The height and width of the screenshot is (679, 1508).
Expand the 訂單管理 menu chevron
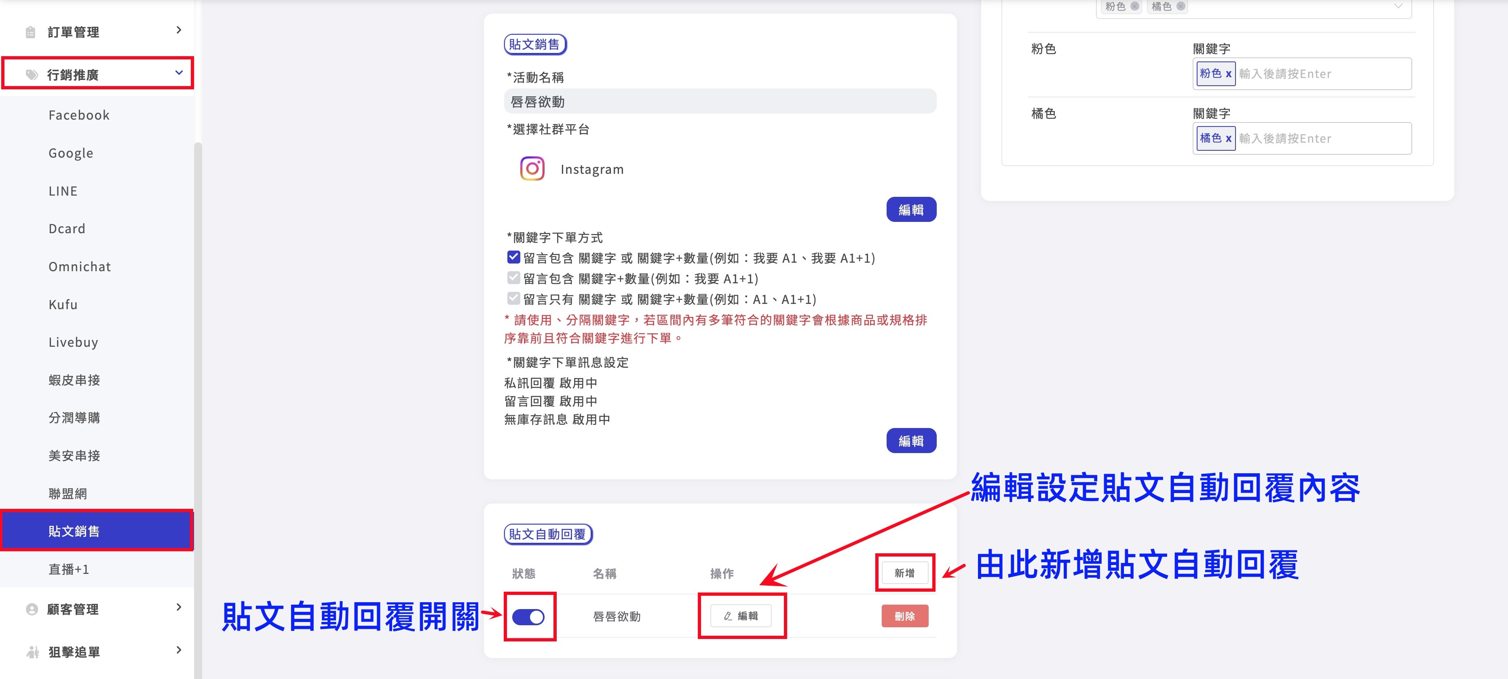tap(179, 30)
